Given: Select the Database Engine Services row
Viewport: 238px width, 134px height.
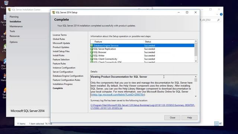Looking at the screenshot, I should 142,45.
